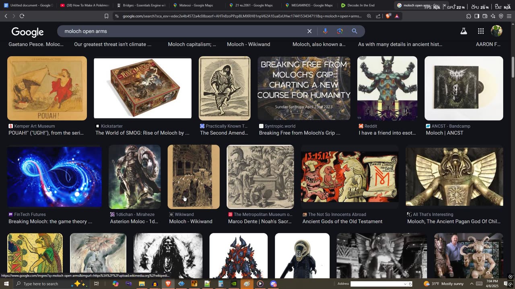Open the Kemper Art Museum POUAH! result link

[46, 133]
